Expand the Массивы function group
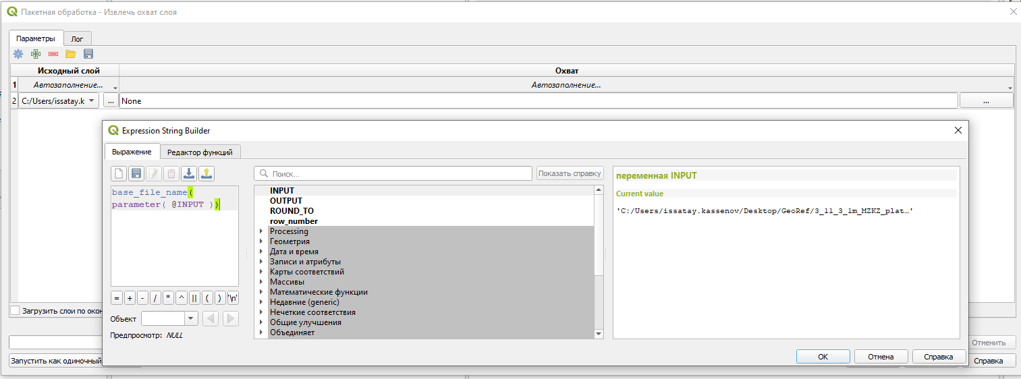The image size is (1021, 379). click(262, 282)
